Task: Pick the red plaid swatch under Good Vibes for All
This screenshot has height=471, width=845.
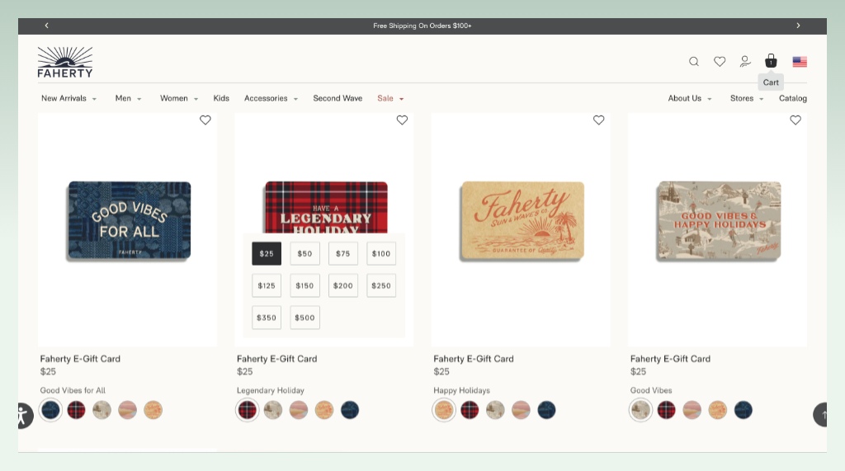Action: click(77, 410)
